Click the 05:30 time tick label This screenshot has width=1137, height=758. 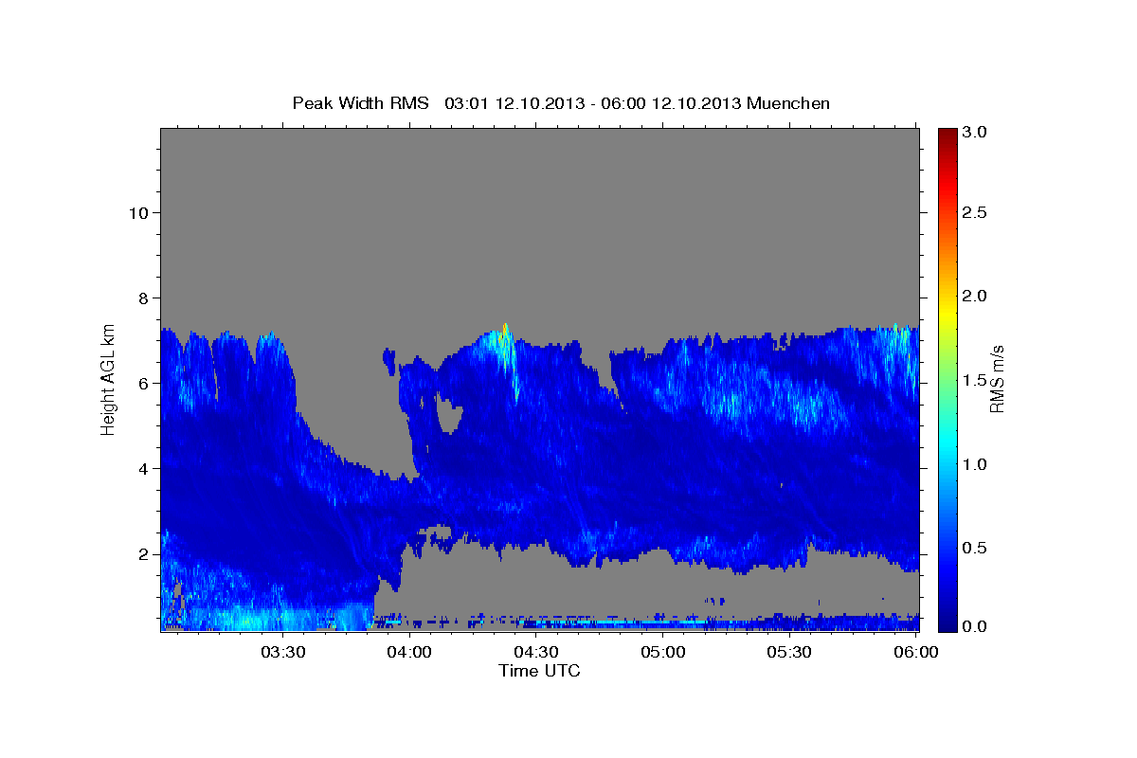[789, 653]
